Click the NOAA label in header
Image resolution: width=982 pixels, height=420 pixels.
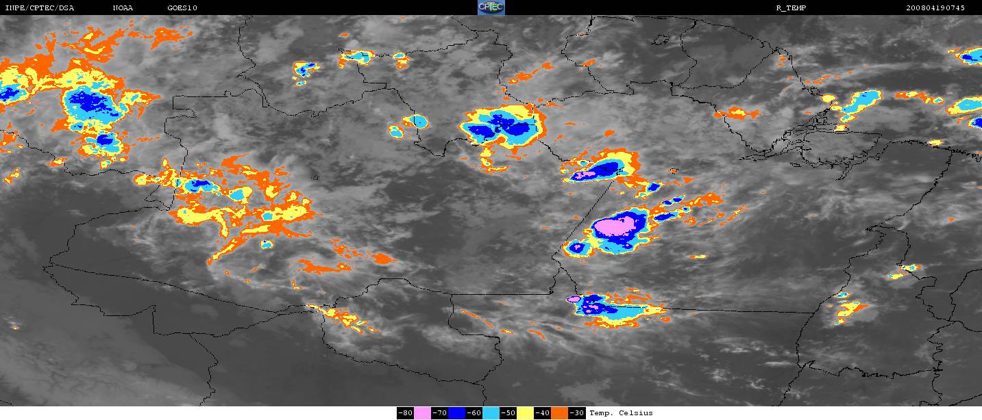click(x=123, y=8)
